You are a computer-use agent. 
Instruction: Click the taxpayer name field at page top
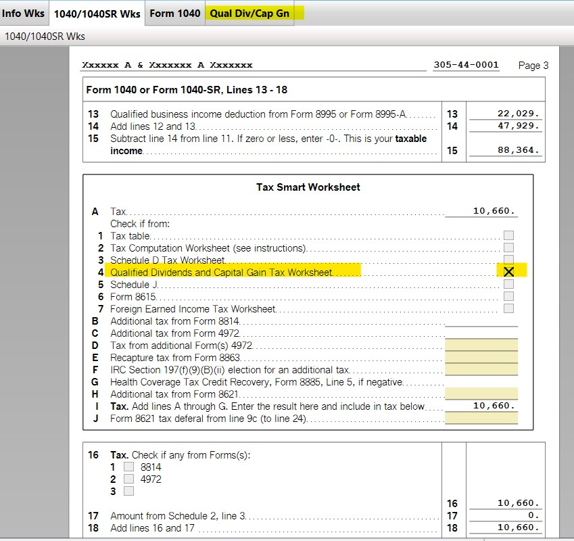coord(254,65)
